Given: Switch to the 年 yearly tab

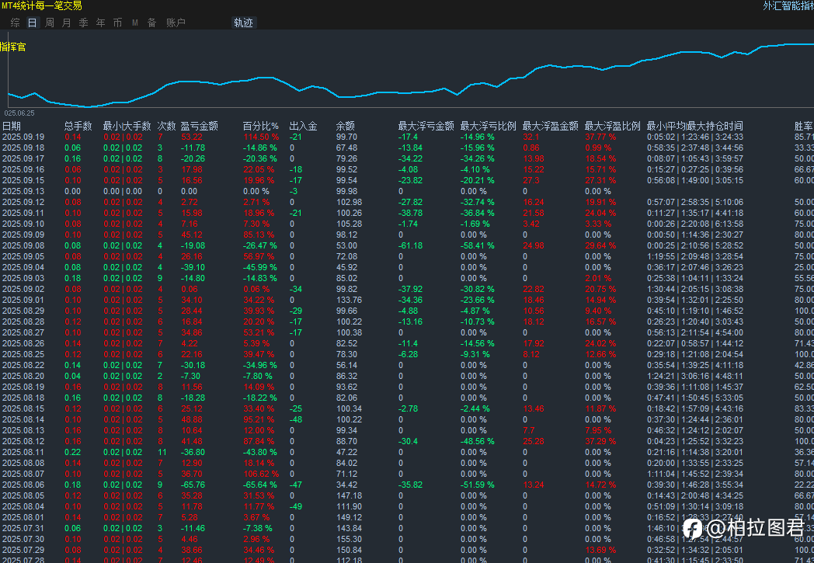Looking at the screenshot, I should (100, 23).
